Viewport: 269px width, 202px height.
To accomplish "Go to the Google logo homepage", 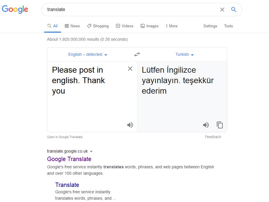I will tap(15, 9).
